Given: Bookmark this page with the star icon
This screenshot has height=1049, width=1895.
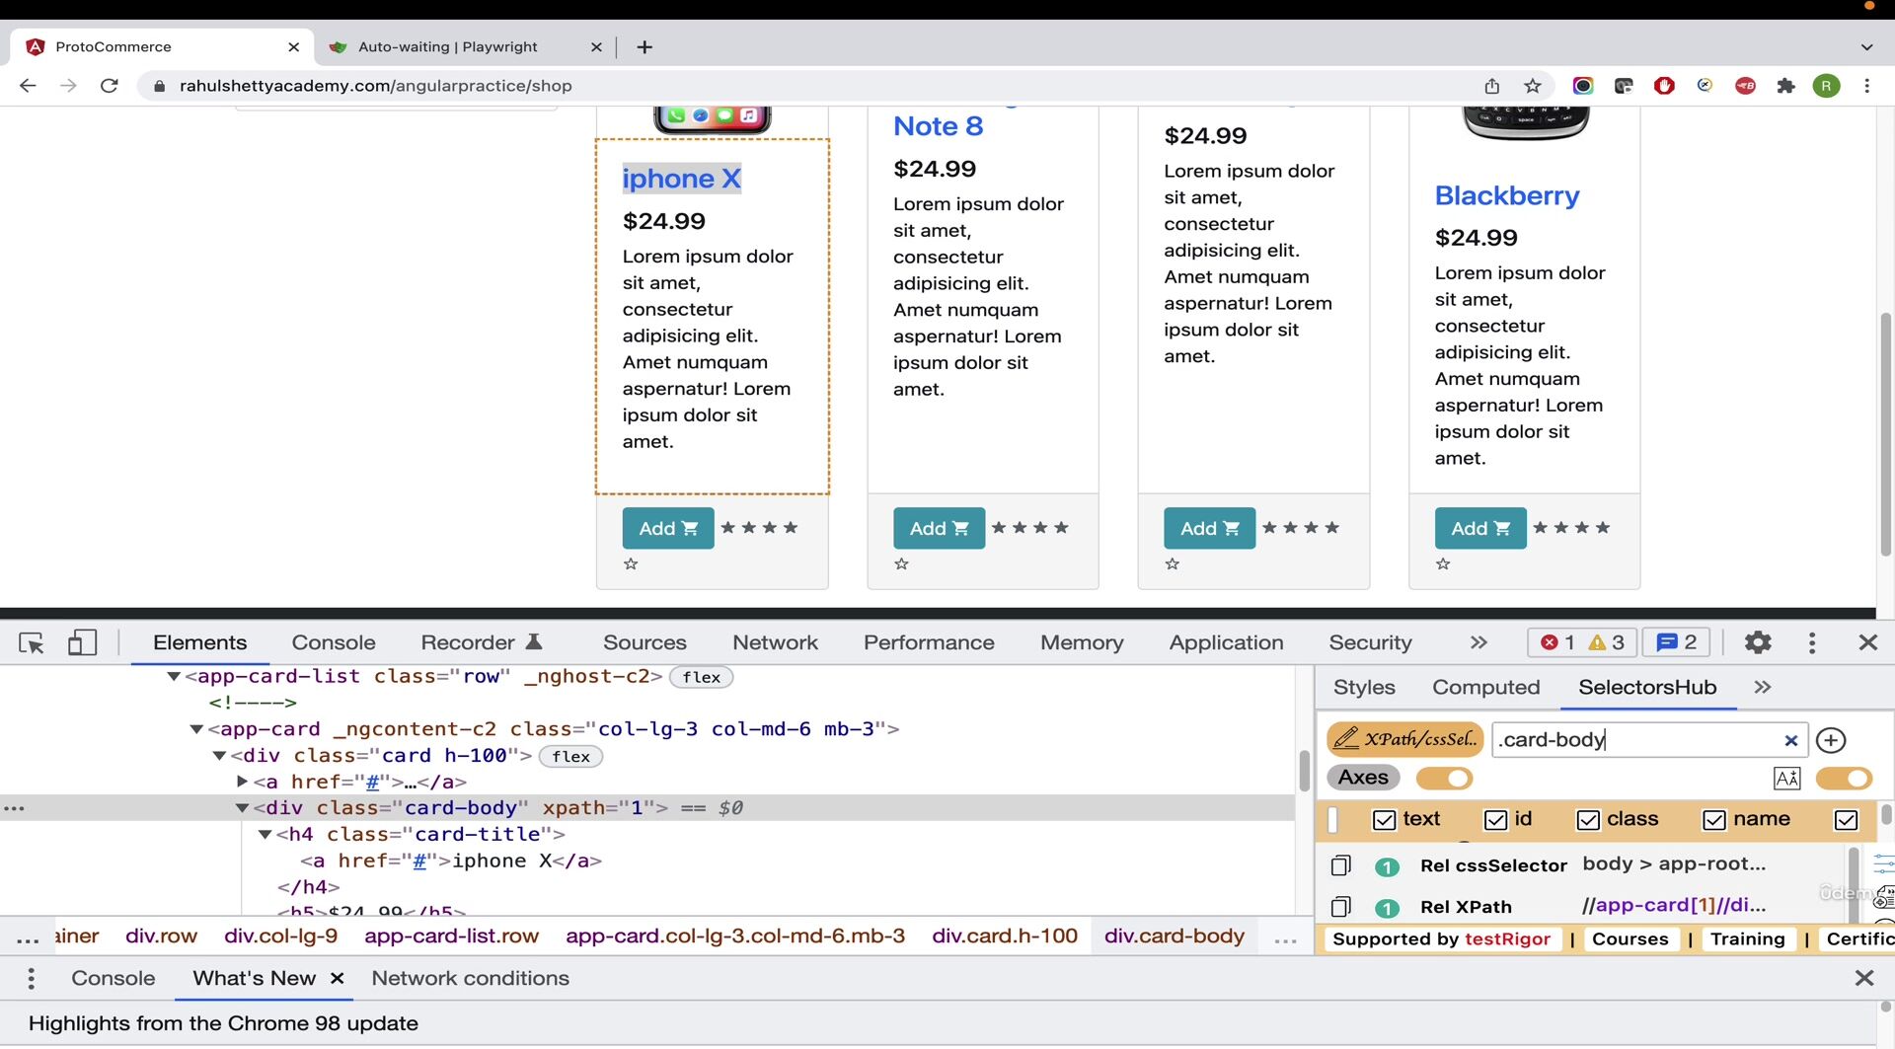Looking at the screenshot, I should [1532, 86].
